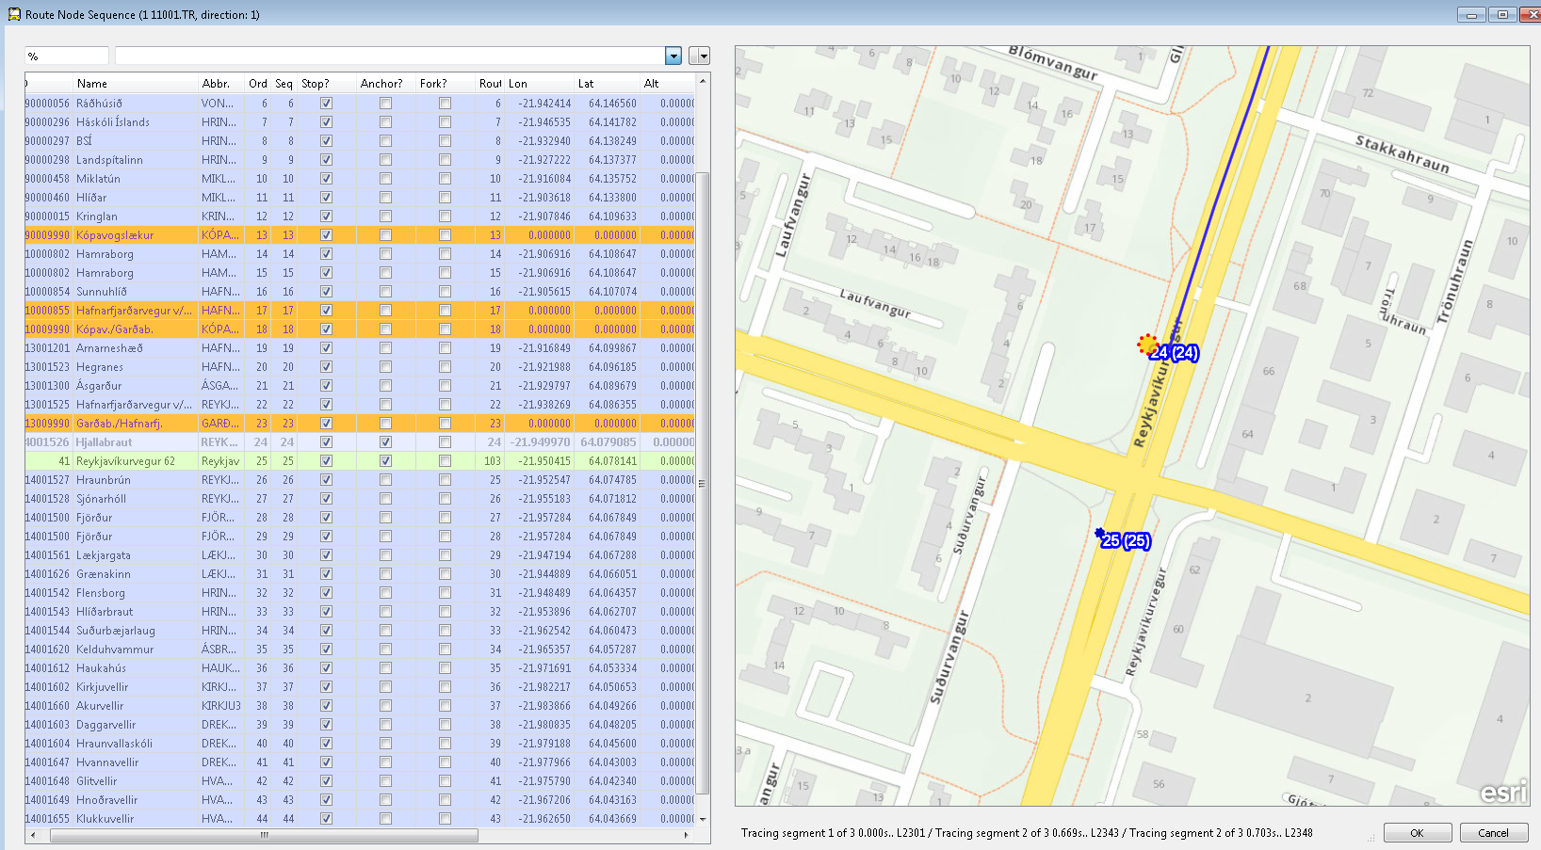Viewport: 1541px width, 850px height.
Task: Sort by the Seq column header
Action: click(284, 84)
